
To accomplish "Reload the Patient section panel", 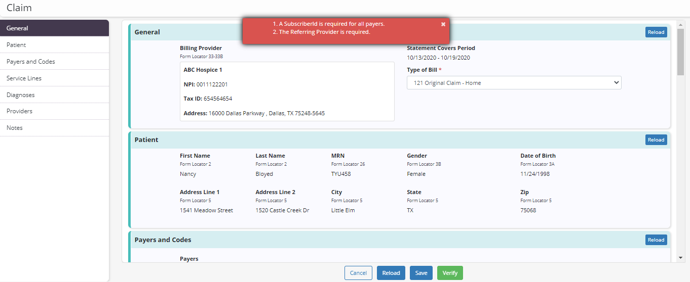I will (x=656, y=140).
